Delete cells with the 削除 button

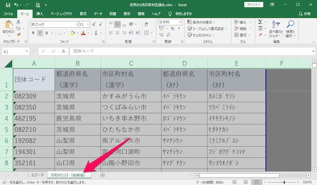click(240, 29)
